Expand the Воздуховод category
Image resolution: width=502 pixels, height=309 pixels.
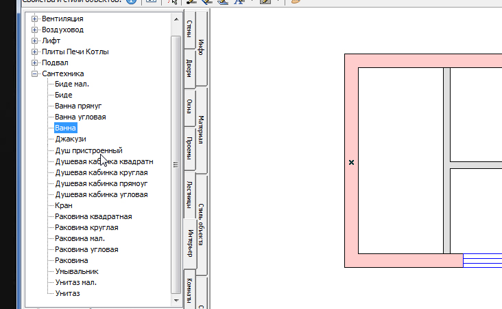34,30
